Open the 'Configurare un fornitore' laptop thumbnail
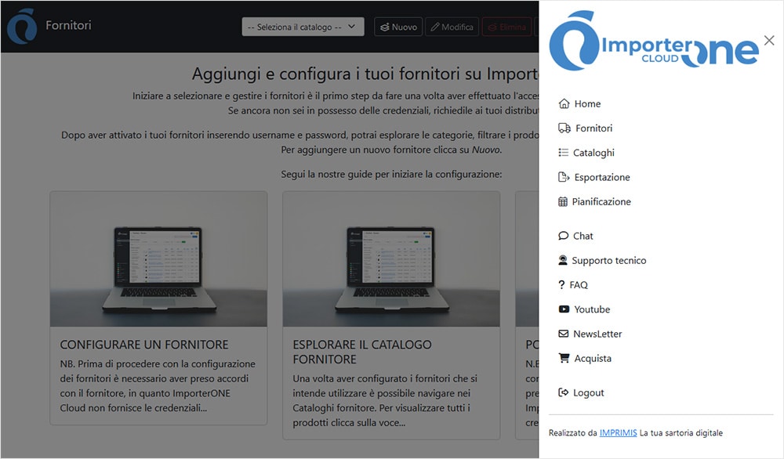This screenshot has width=784, height=459. pos(158,259)
